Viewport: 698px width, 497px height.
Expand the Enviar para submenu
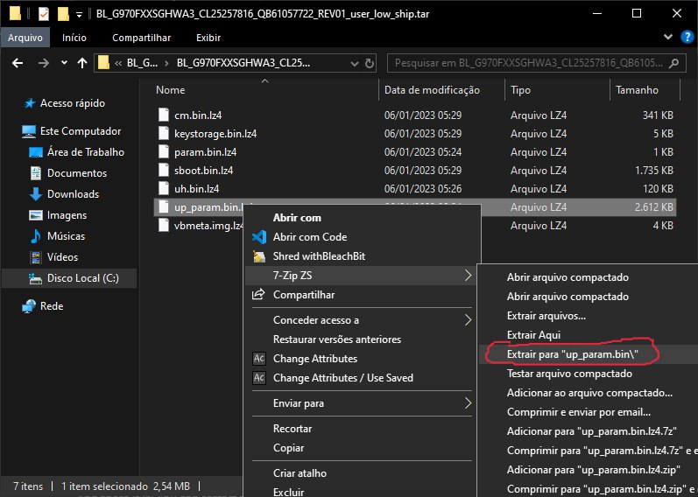click(468, 403)
